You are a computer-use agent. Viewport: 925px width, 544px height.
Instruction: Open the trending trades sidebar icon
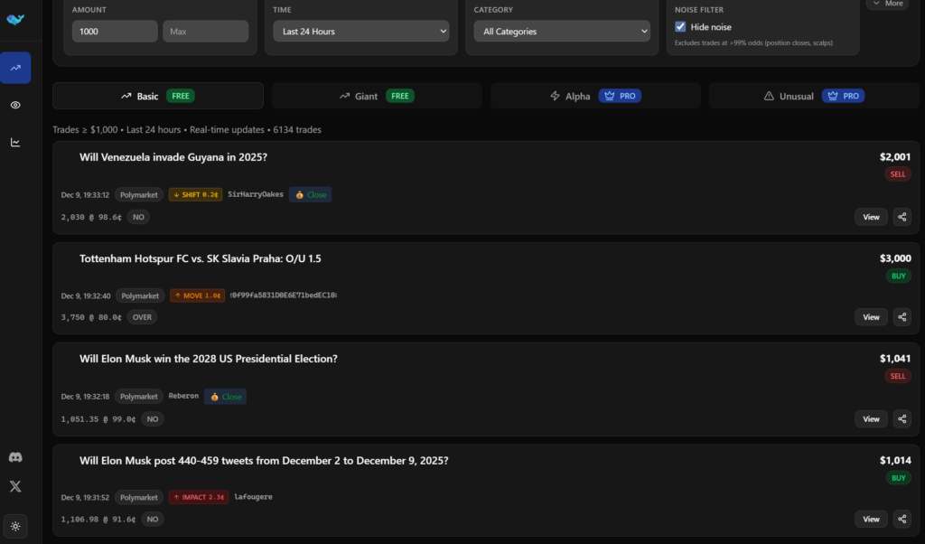15,68
